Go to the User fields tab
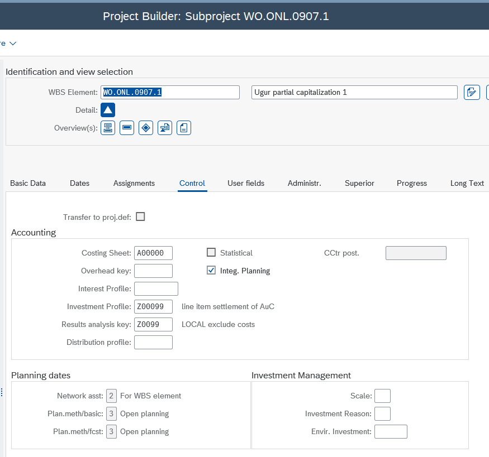Screen dimensions: 489x457 246,183
